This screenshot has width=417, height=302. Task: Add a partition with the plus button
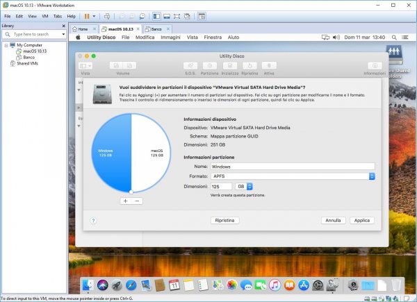126,201
